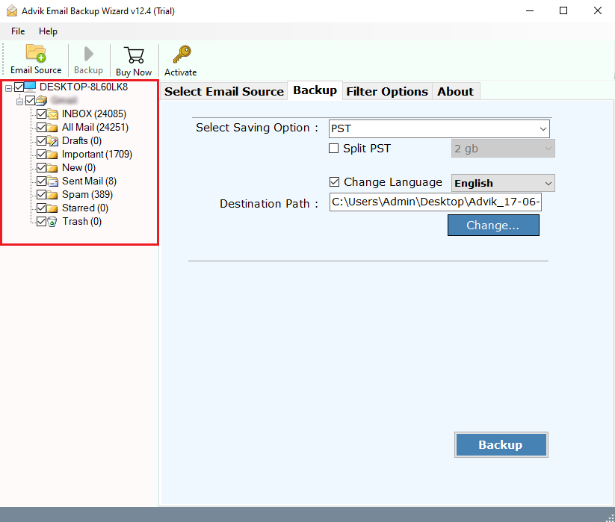Select the New (0) label

click(78, 168)
